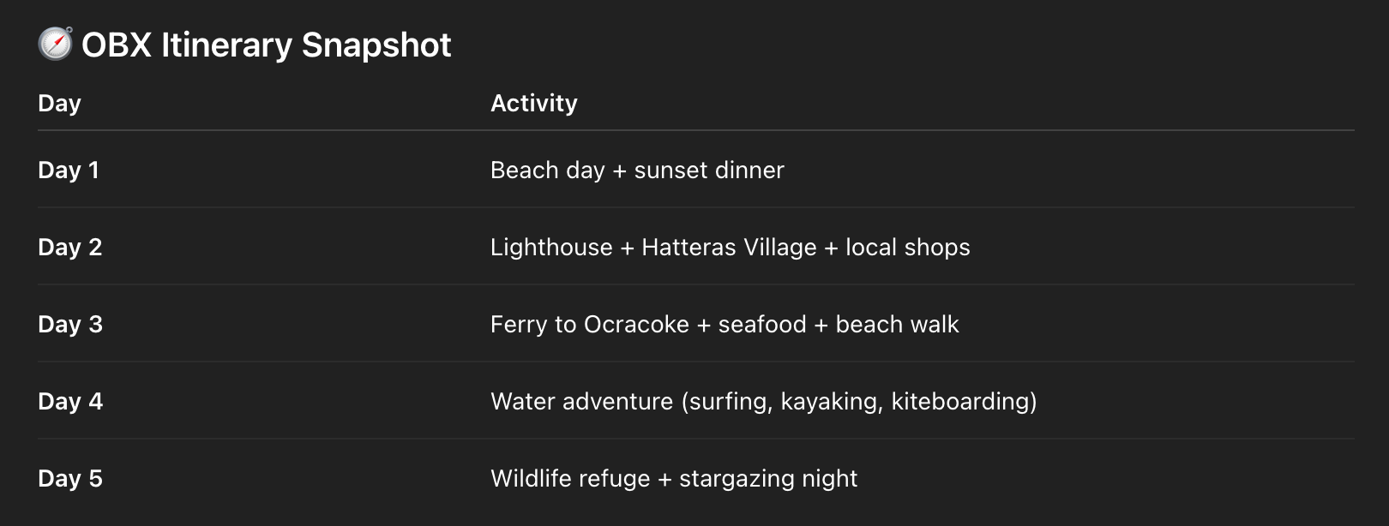The height and width of the screenshot is (526, 1389).
Task: Click the Day column header
Action: tap(59, 104)
